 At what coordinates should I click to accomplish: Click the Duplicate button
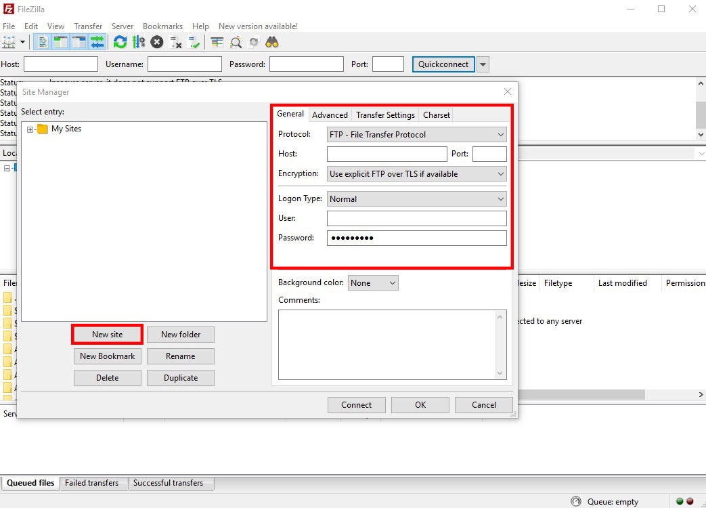click(181, 378)
